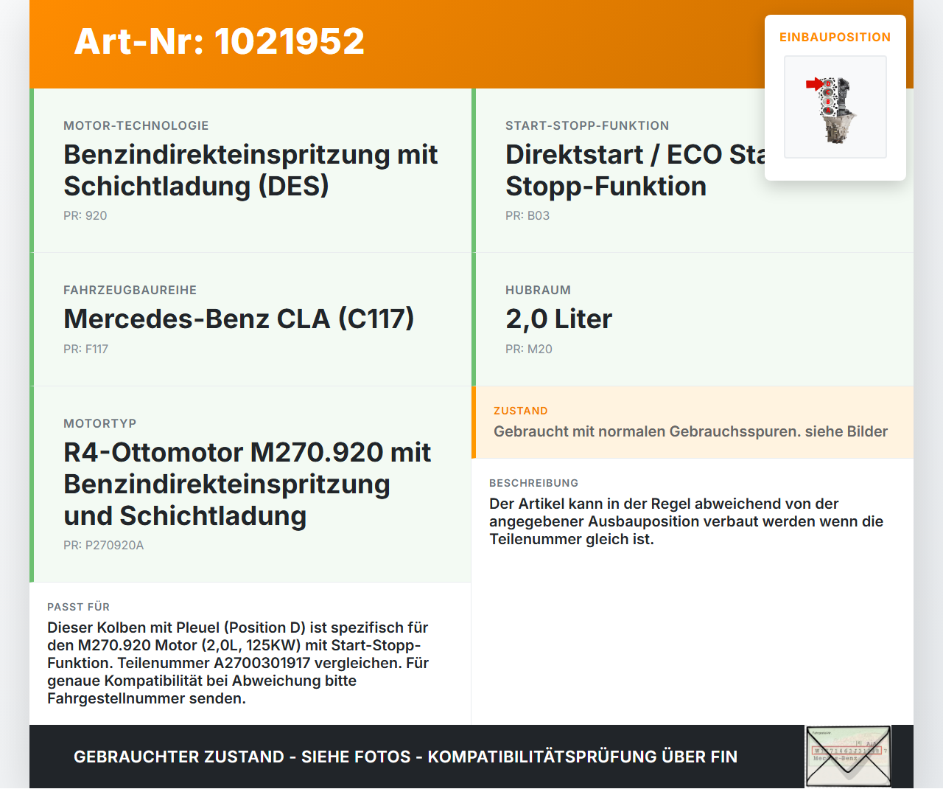Click the PASST FÜR label
Image resolution: width=943 pixels, height=789 pixels.
pyautogui.click(x=79, y=607)
